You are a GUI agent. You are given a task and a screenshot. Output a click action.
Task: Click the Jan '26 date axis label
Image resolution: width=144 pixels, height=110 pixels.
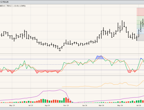(85, 105)
